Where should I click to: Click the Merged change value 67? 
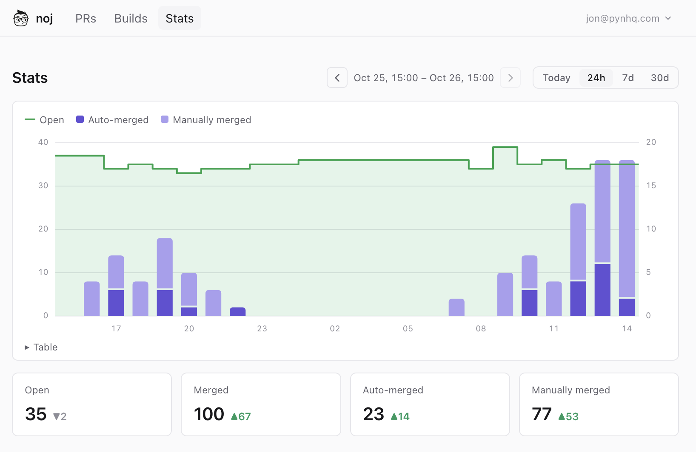pos(241,416)
